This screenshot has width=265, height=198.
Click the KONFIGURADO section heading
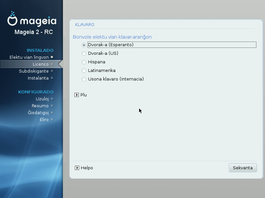click(36, 92)
